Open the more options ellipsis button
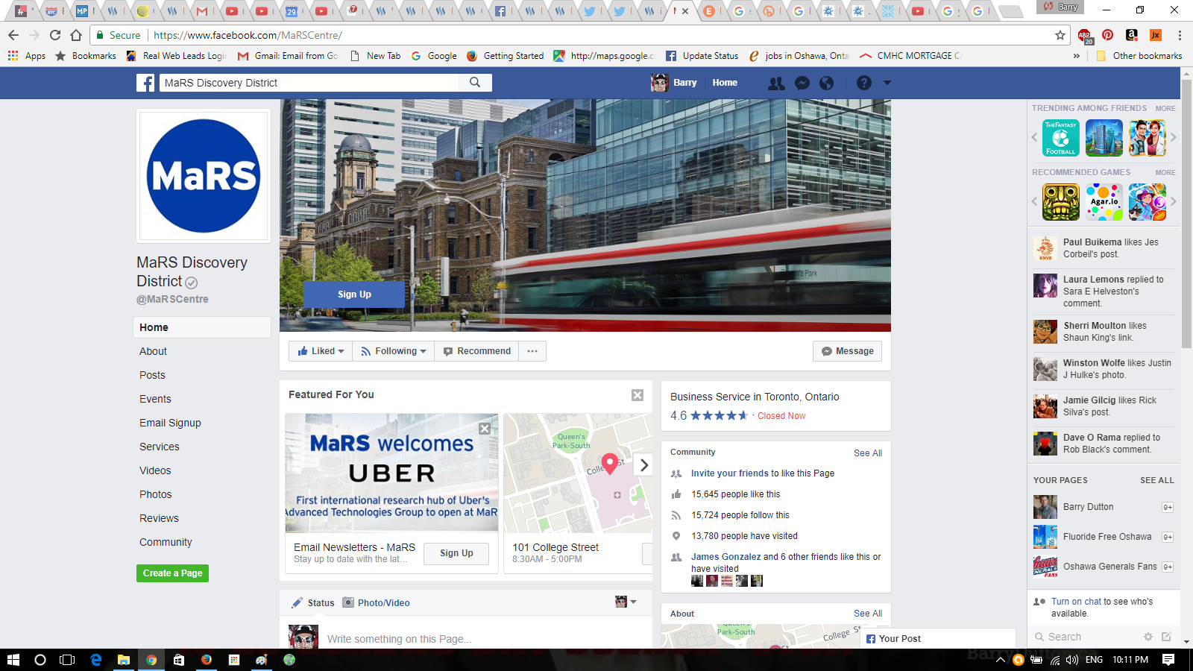Screen dimensions: 1193x671 tap(532, 351)
